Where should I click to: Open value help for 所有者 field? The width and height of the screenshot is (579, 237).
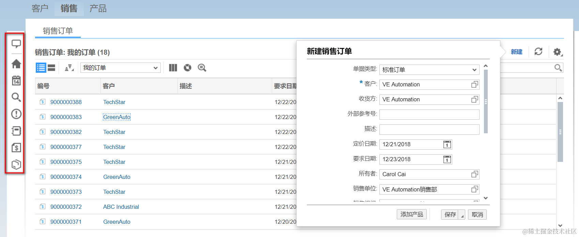pos(474,174)
